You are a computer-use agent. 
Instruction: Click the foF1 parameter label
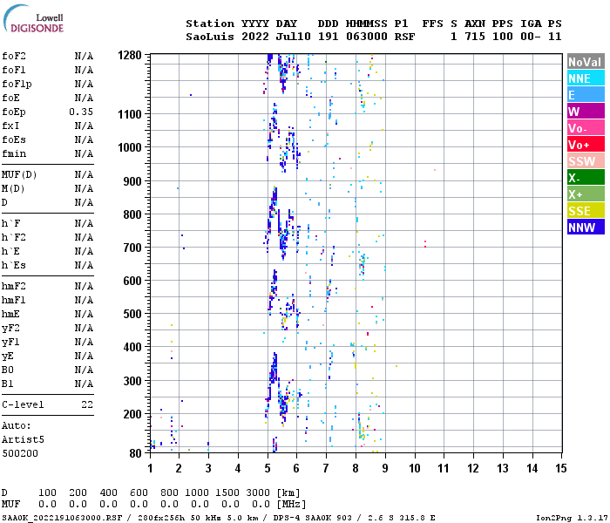tap(14, 70)
